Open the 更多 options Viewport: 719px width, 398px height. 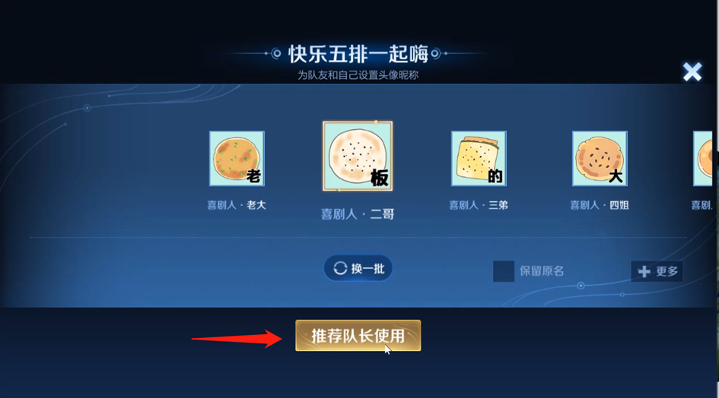pos(657,271)
